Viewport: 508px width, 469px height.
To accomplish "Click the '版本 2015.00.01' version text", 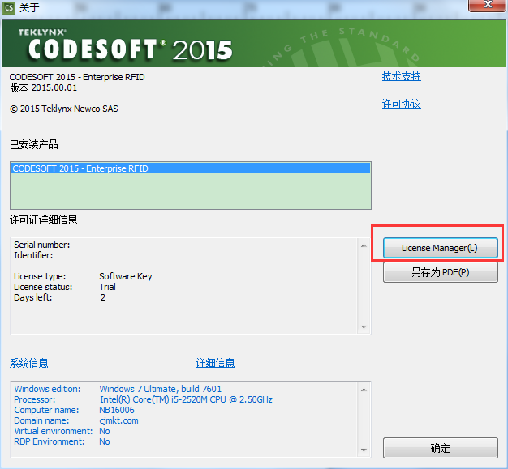I will point(43,87).
